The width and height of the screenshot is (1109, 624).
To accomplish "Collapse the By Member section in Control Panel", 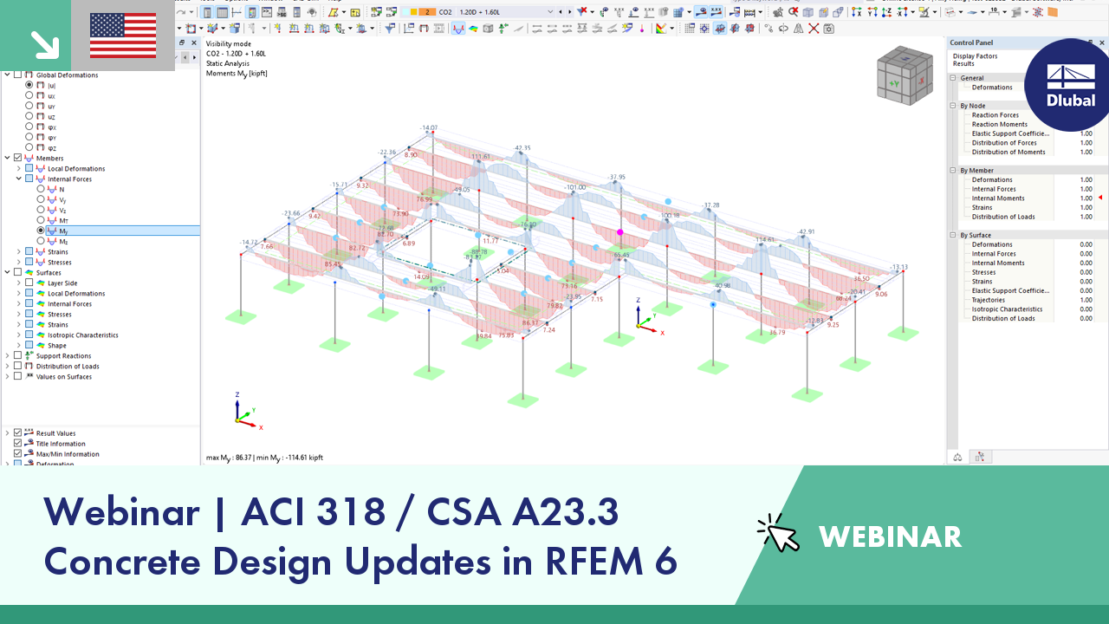I will pyautogui.click(x=953, y=171).
